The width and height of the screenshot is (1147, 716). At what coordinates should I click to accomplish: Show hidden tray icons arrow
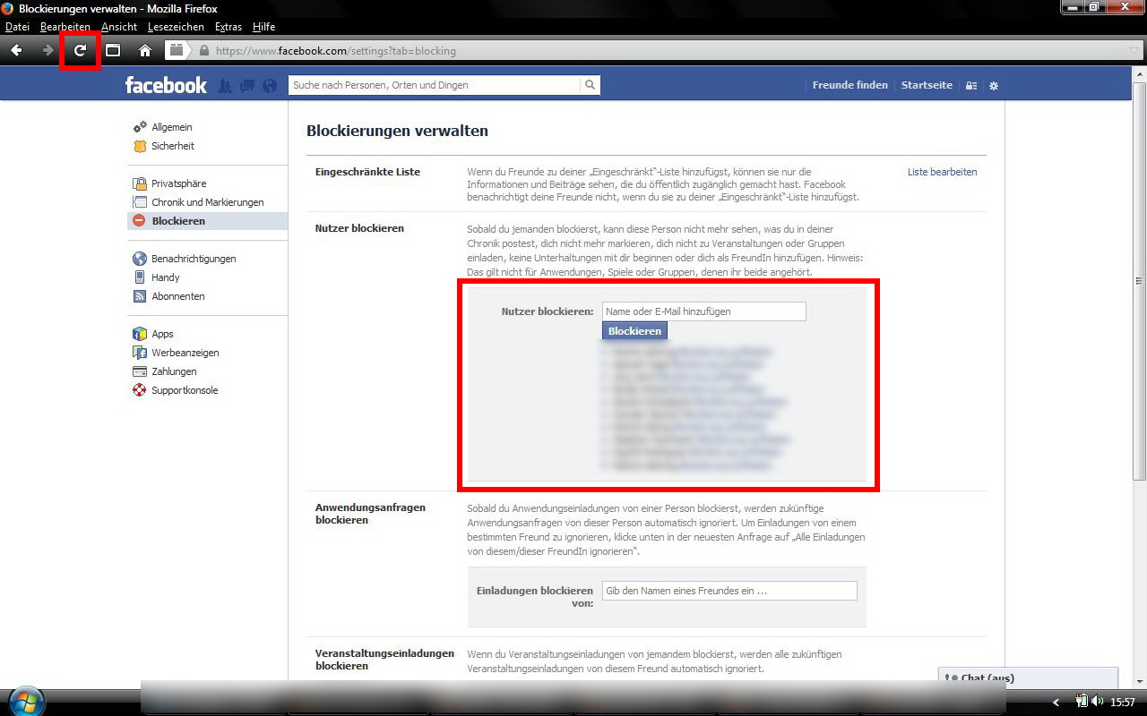pyautogui.click(x=1056, y=703)
